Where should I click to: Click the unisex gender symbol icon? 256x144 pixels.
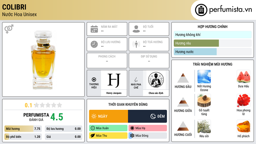tap(9, 29)
